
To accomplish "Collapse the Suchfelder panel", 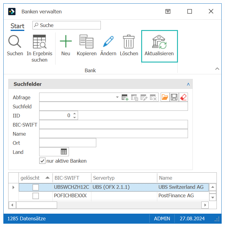I will click(x=188, y=84).
